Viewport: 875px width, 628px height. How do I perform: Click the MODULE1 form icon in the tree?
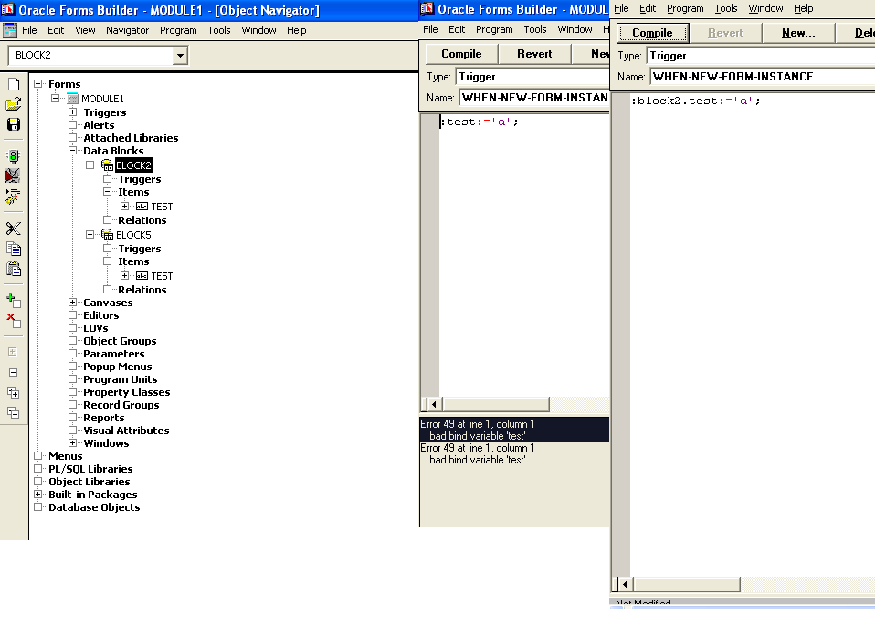(72, 99)
